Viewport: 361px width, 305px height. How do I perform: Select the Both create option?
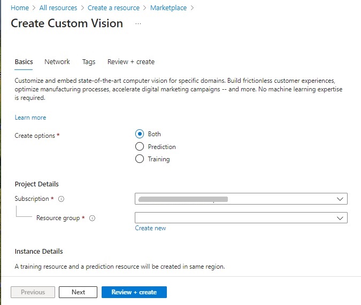click(x=140, y=134)
